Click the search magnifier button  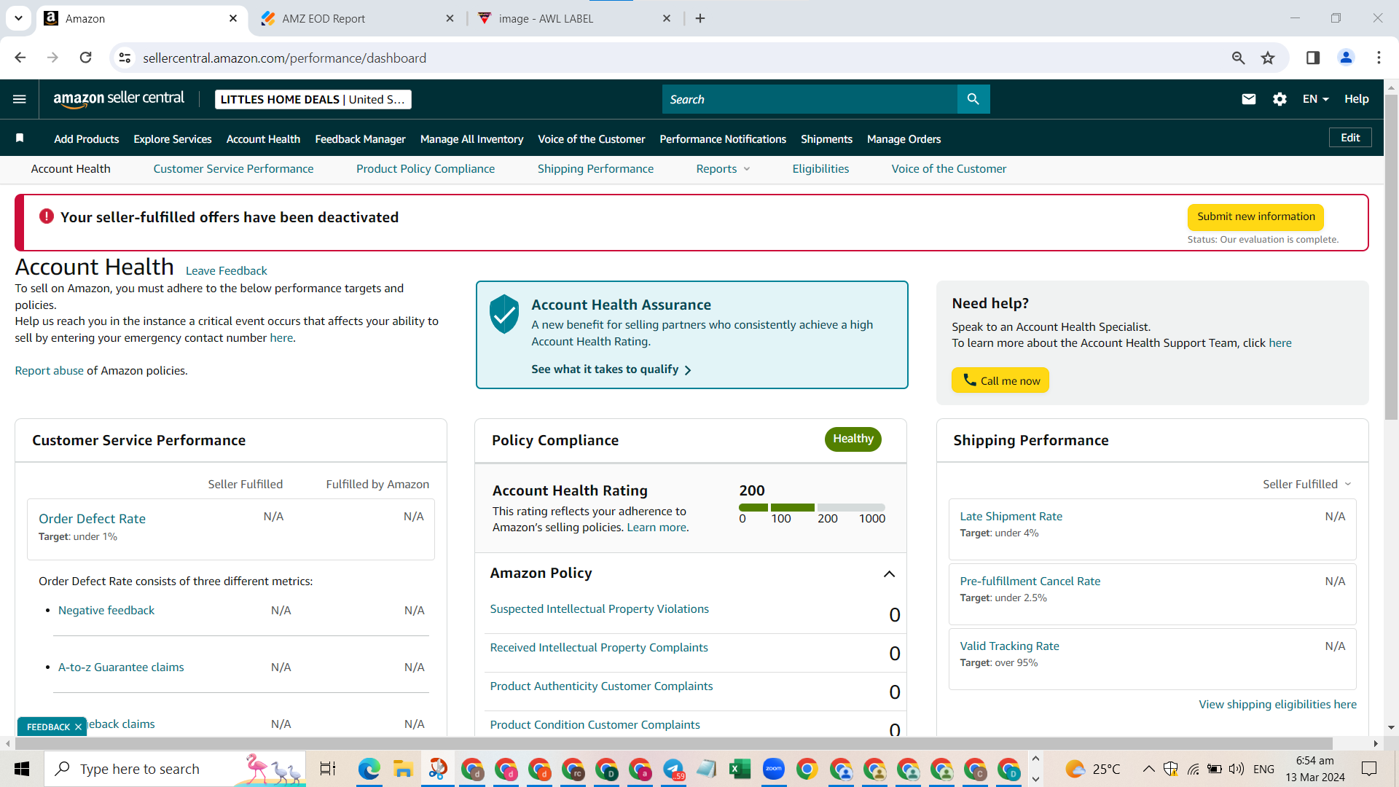click(x=973, y=99)
